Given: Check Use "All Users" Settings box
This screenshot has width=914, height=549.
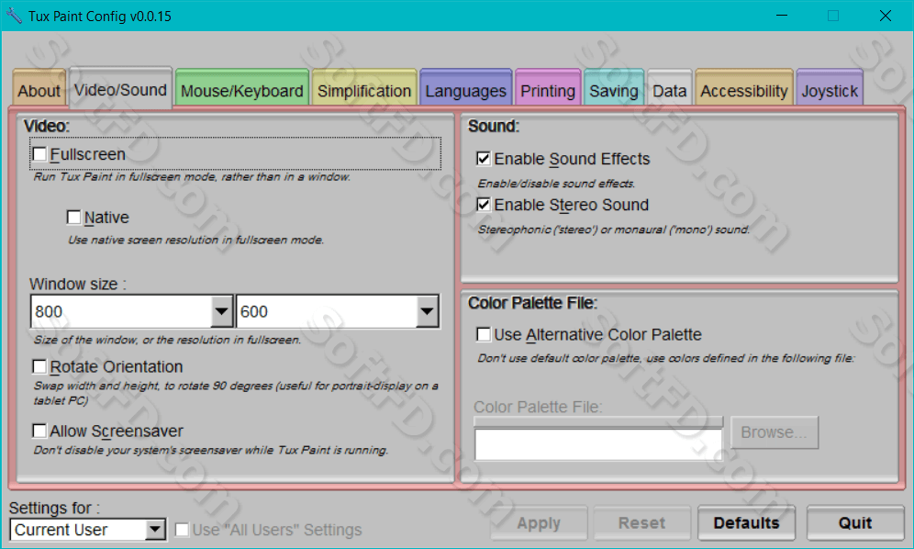Looking at the screenshot, I should [182, 530].
